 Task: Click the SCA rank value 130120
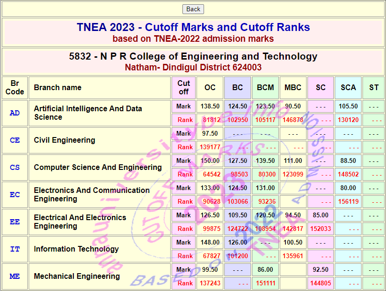pyautogui.click(x=348, y=120)
